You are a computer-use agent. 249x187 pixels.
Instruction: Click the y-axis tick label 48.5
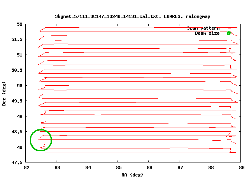(17, 132)
